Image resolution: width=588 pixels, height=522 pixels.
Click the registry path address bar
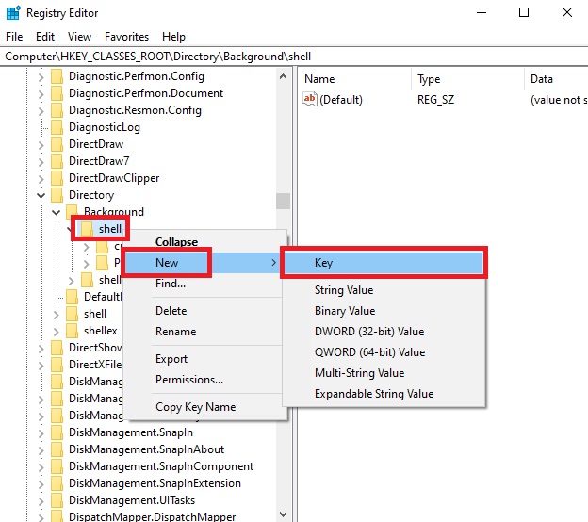coord(294,57)
